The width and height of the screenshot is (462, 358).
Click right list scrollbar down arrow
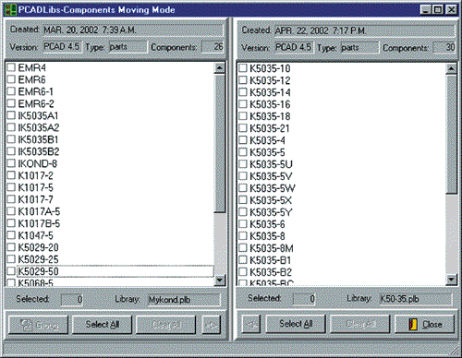[451, 280]
